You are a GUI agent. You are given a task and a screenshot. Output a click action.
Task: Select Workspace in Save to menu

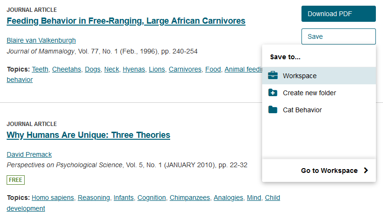(319, 76)
